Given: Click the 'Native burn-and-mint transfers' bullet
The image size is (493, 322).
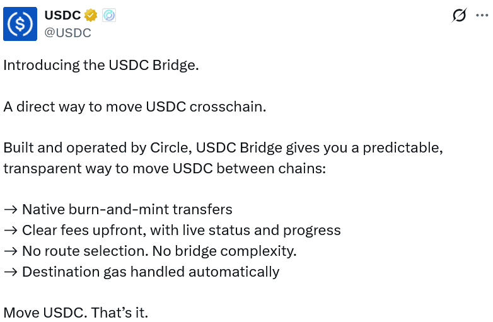Looking at the screenshot, I should pyautogui.click(x=127, y=209).
